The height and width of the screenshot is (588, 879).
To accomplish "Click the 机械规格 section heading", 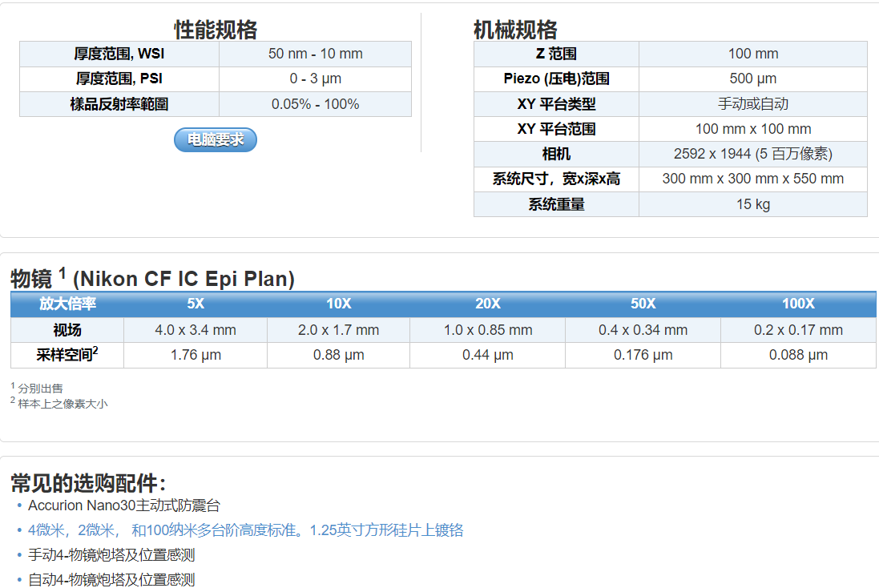I will [515, 30].
